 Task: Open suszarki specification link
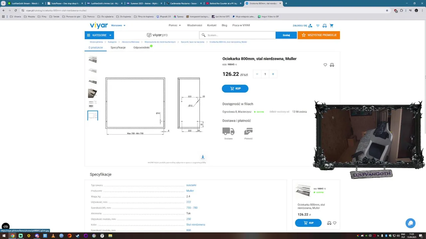(191, 185)
